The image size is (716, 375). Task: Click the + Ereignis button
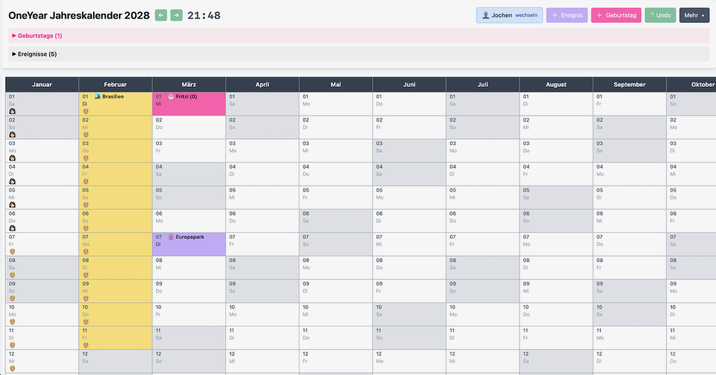coord(567,15)
